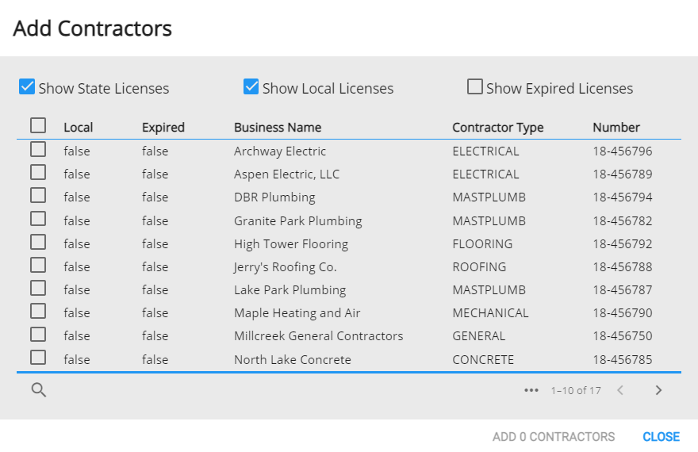Click ROOFING contractor type cell
Image resolution: width=698 pixels, height=452 pixels.
tap(479, 267)
